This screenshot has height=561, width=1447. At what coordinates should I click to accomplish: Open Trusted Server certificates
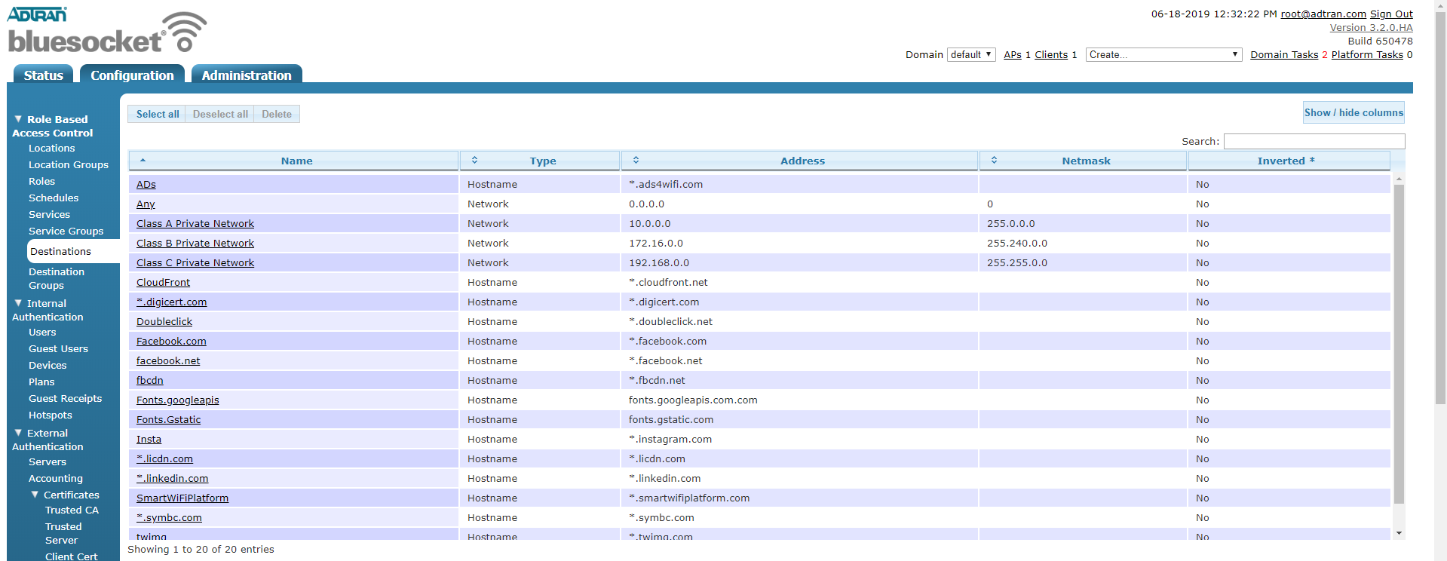click(x=63, y=533)
